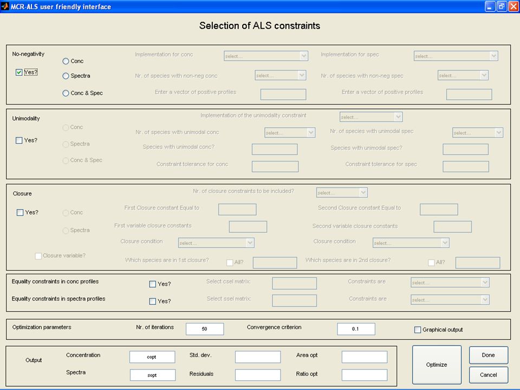Open Constraints are dropdown for ssel matrix
The height and width of the screenshot is (390, 520).
tap(450, 300)
